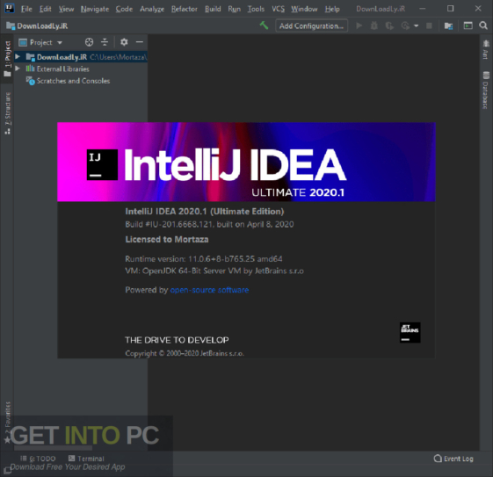Click the Stop square icon
This screenshot has height=477, width=493.
coord(429,25)
